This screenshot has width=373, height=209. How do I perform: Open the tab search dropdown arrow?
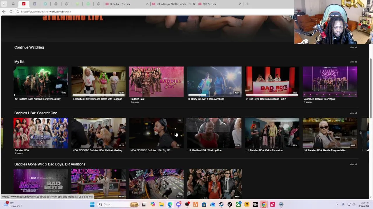point(4,4)
